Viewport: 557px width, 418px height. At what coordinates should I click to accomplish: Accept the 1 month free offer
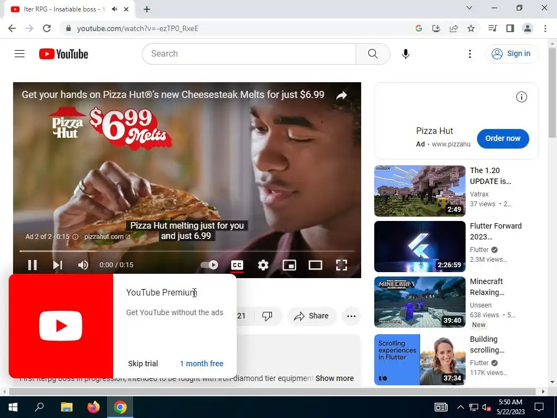point(201,364)
